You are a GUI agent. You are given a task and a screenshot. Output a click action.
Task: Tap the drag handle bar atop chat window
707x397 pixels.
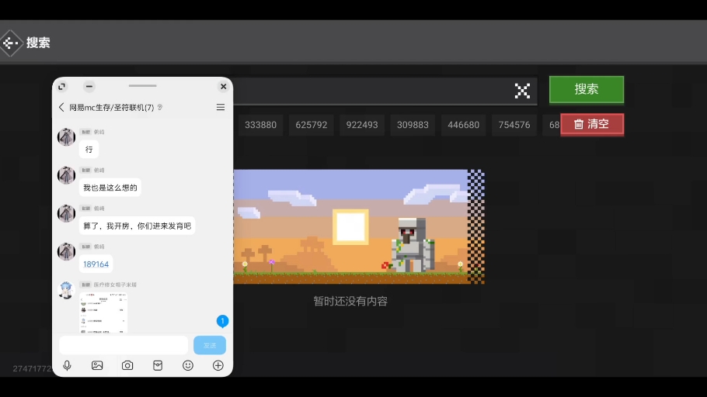pyautogui.click(x=142, y=85)
